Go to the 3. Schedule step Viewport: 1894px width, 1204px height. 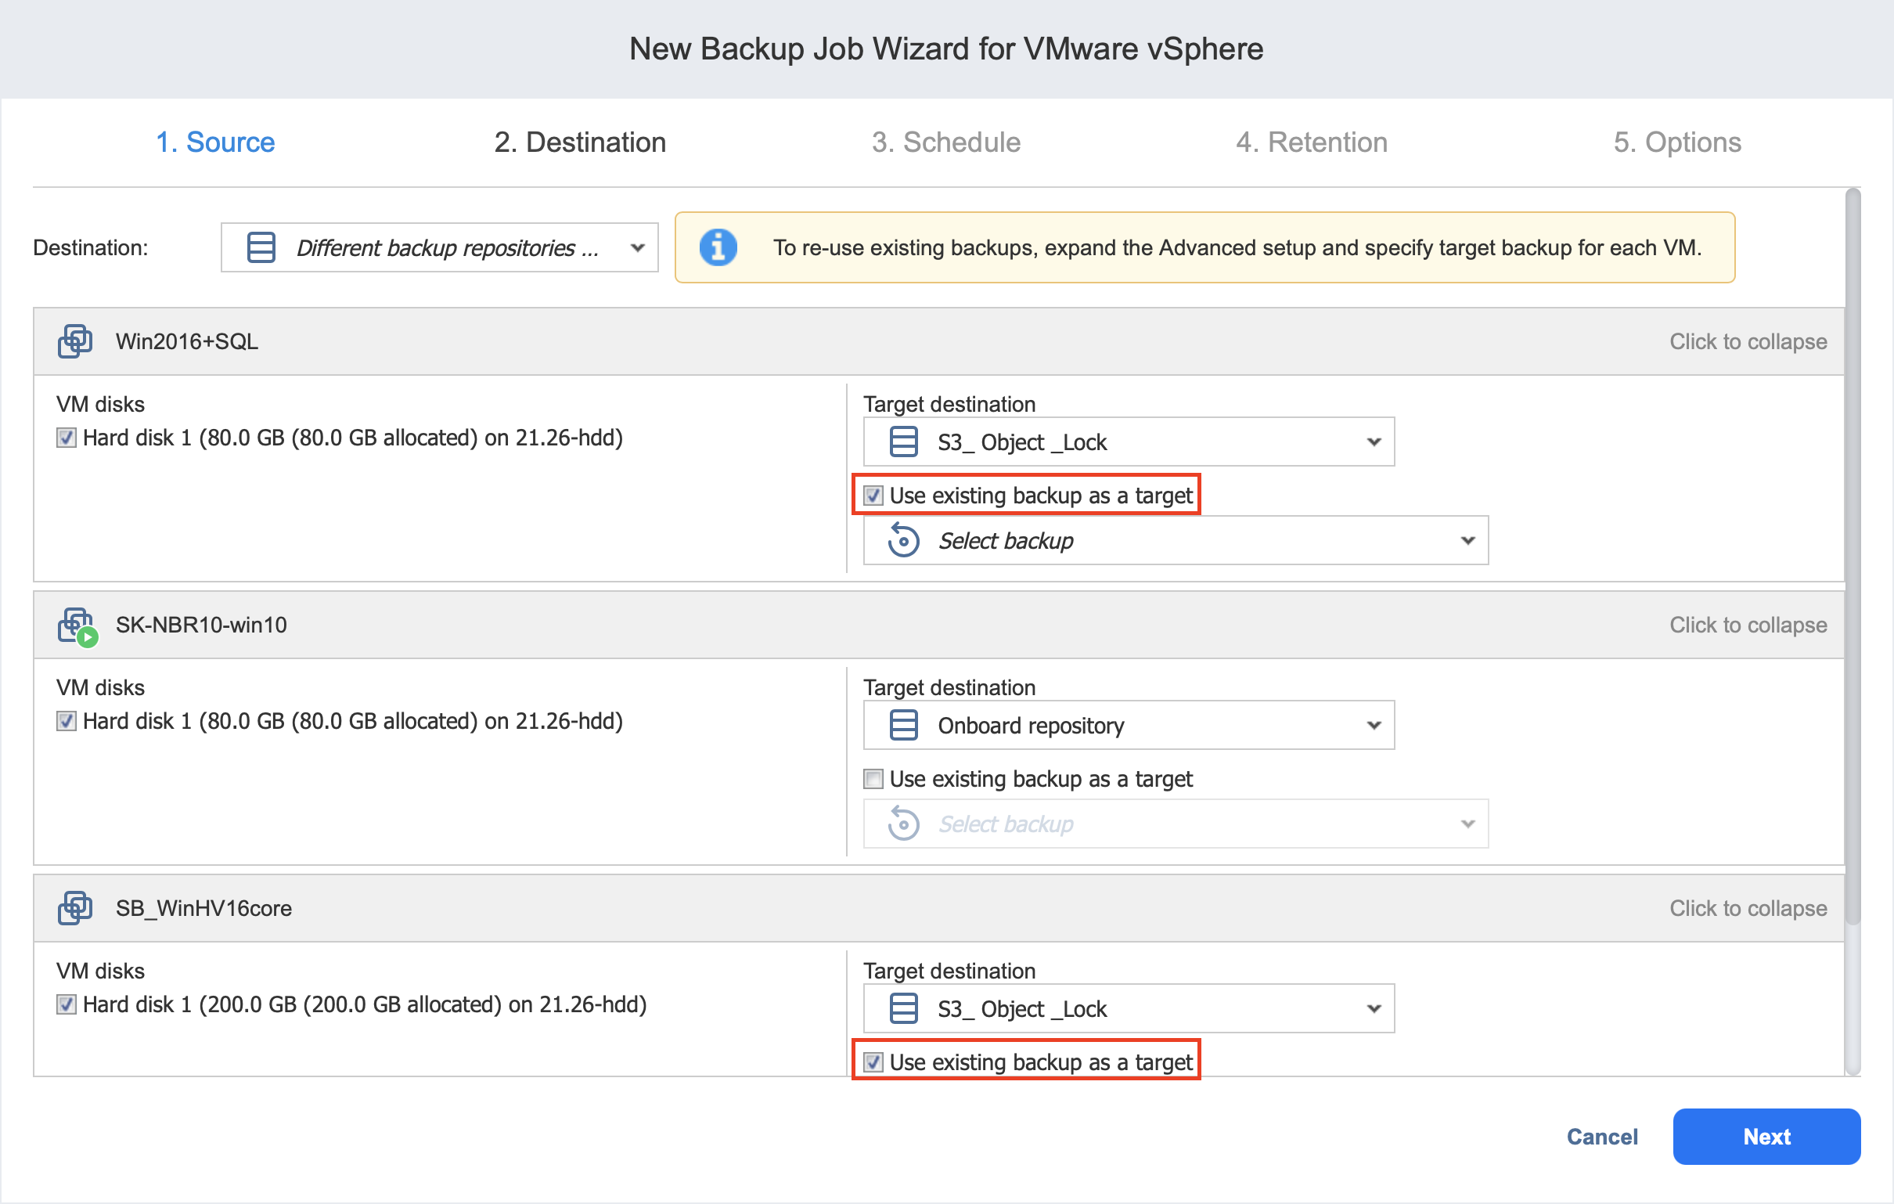pyautogui.click(x=945, y=142)
